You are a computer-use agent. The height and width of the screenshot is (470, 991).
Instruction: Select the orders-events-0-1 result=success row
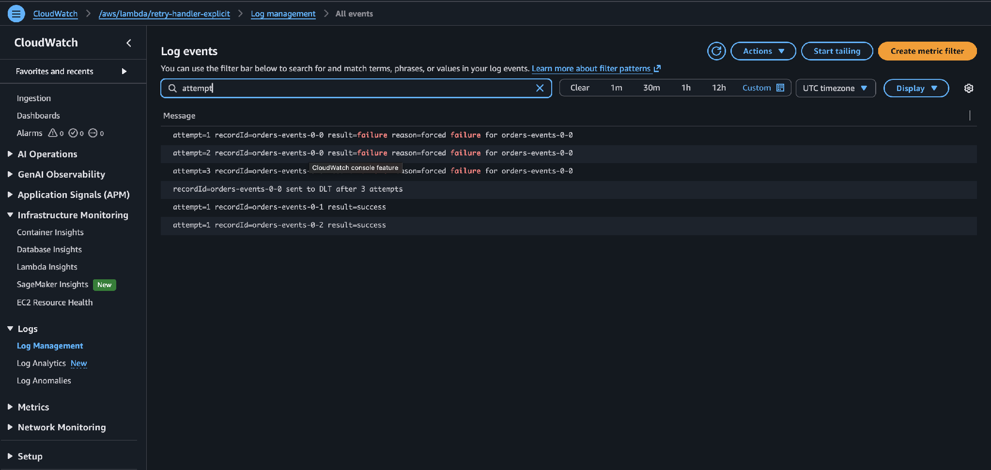pyautogui.click(x=569, y=207)
